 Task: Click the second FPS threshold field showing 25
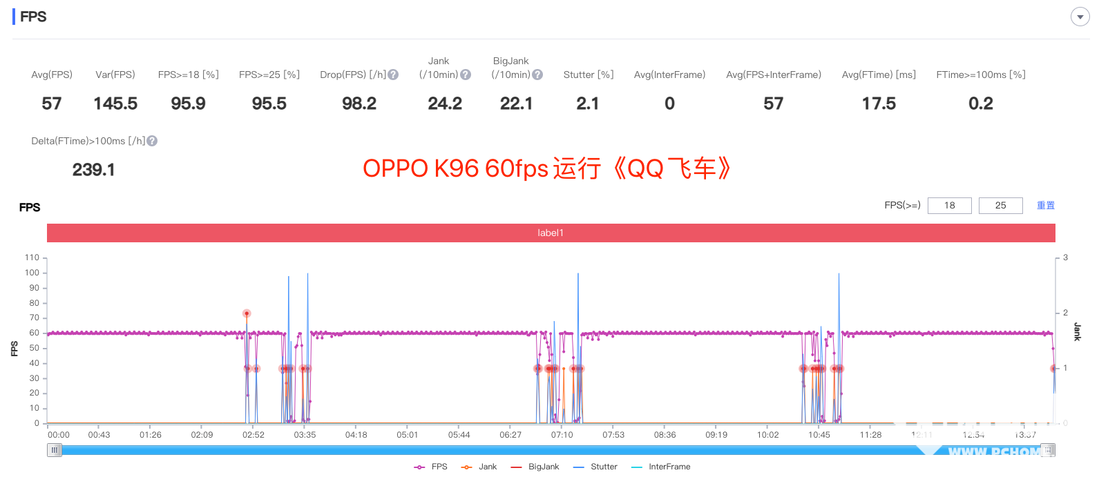pyautogui.click(x=1000, y=205)
